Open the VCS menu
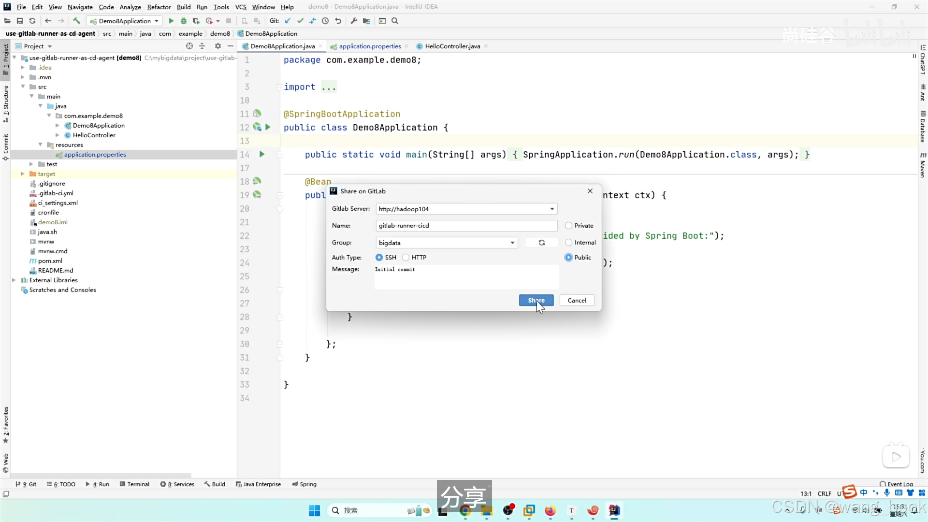 click(241, 7)
